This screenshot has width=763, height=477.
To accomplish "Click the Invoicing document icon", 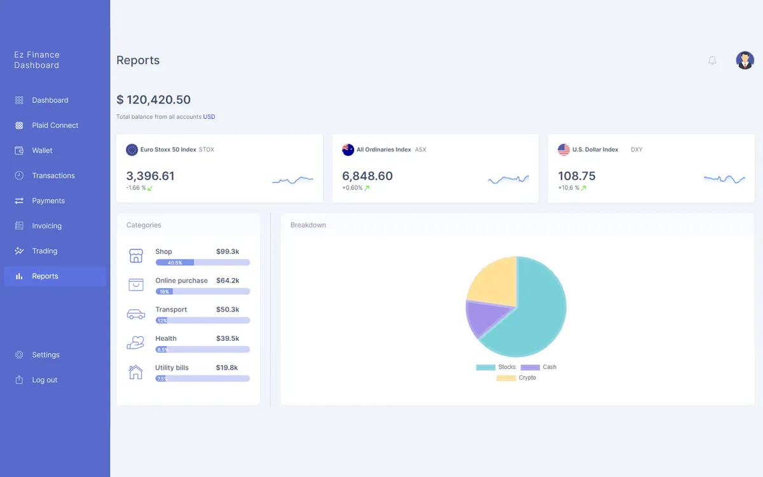I will coord(19,226).
